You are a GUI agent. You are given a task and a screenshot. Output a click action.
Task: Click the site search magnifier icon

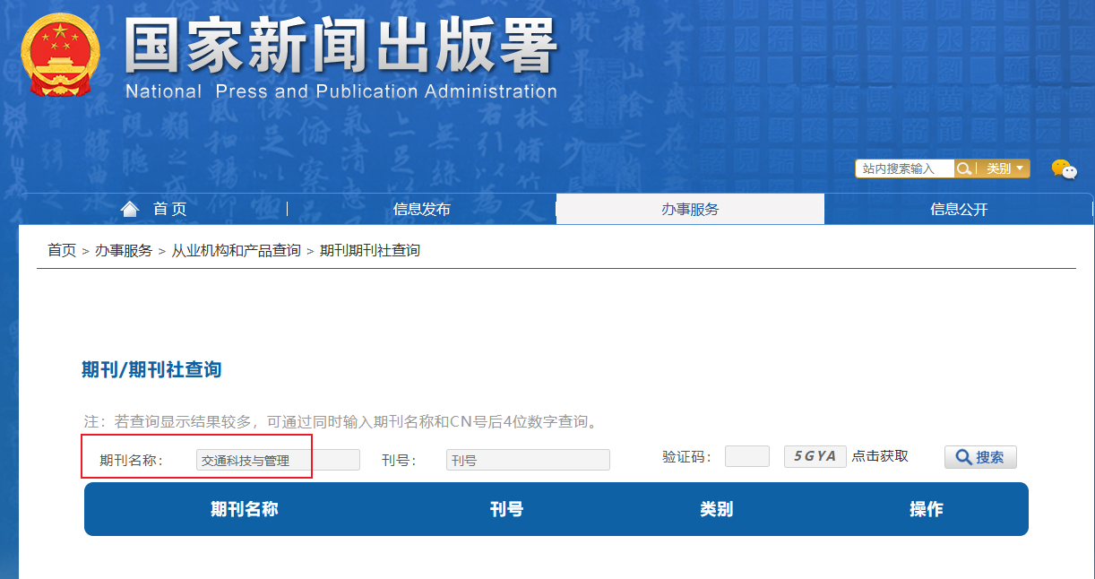click(964, 169)
